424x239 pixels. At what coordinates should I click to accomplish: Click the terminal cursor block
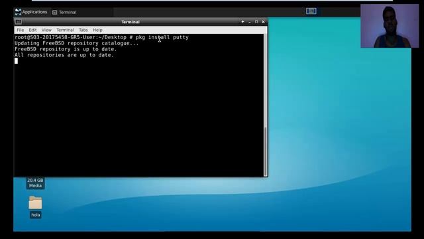pyautogui.click(x=16, y=61)
